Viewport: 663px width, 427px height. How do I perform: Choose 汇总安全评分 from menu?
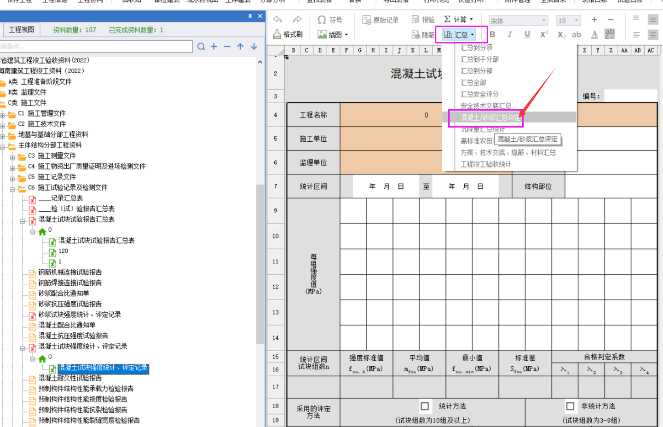(x=479, y=94)
